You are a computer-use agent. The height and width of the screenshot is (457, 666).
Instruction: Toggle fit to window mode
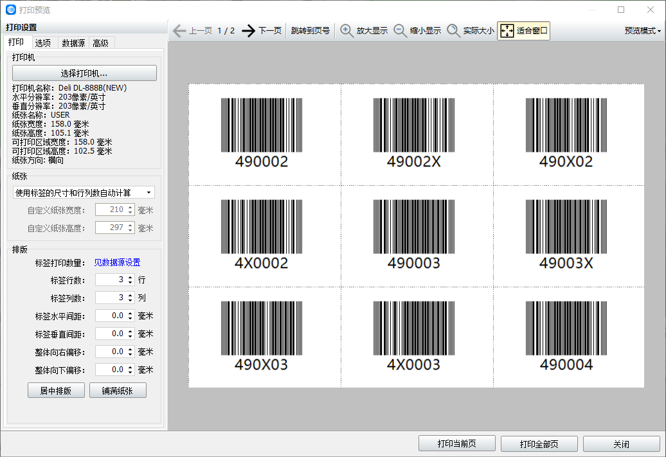tap(524, 31)
